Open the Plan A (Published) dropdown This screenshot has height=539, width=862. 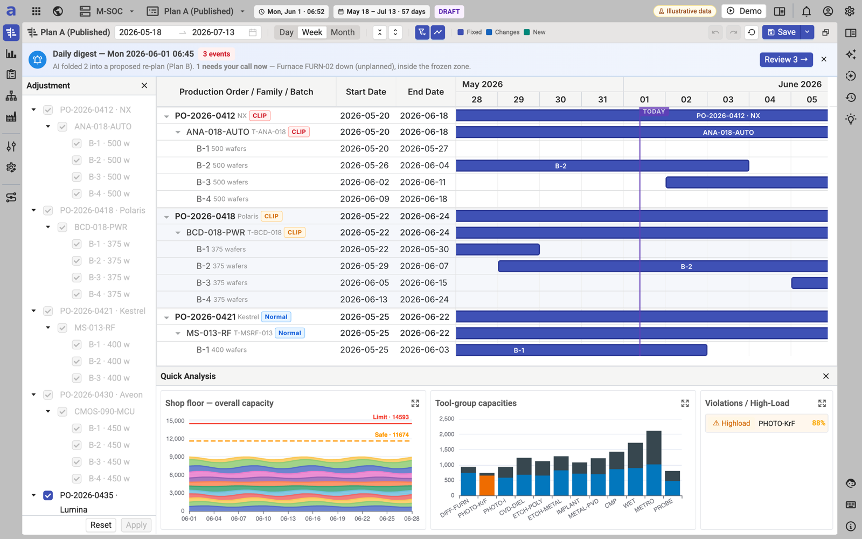(x=196, y=11)
